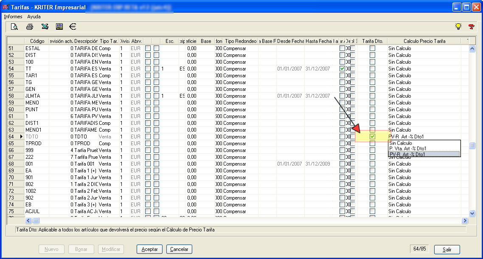Toggle Tarifa Dto. checkbox in row 001
The height and width of the screenshot is (259, 483).
click(x=372, y=164)
